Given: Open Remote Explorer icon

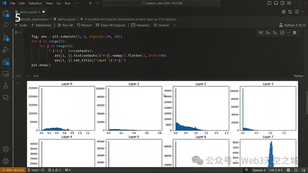Looking at the screenshot, I should coord(6,74).
